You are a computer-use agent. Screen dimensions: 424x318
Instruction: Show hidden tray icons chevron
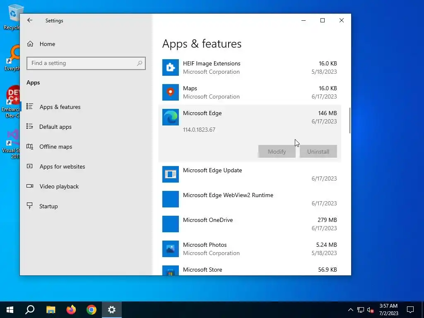(x=350, y=310)
